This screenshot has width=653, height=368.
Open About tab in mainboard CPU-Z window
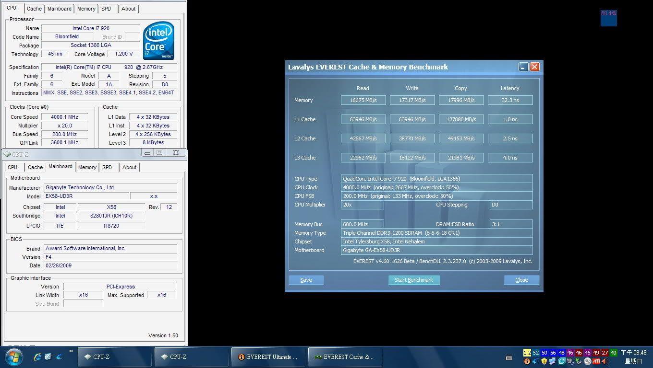click(129, 167)
